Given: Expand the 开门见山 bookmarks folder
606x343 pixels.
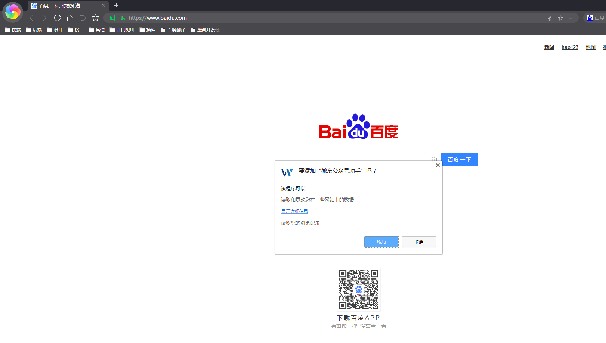Looking at the screenshot, I should (x=122, y=30).
